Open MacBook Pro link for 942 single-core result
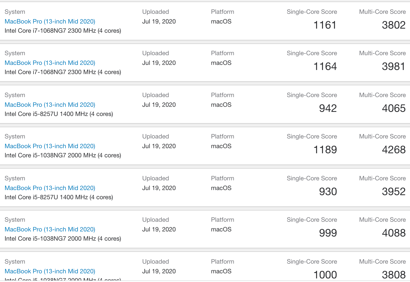 tap(50, 105)
